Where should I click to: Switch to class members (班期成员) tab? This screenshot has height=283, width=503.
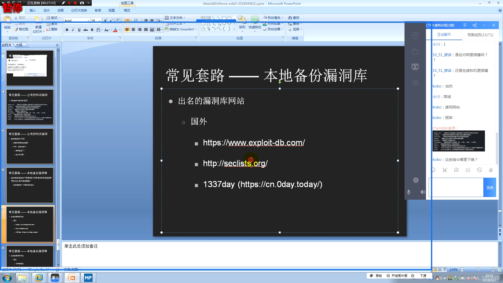(480, 35)
